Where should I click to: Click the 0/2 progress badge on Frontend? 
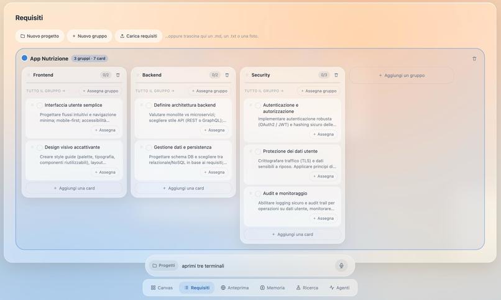106,75
